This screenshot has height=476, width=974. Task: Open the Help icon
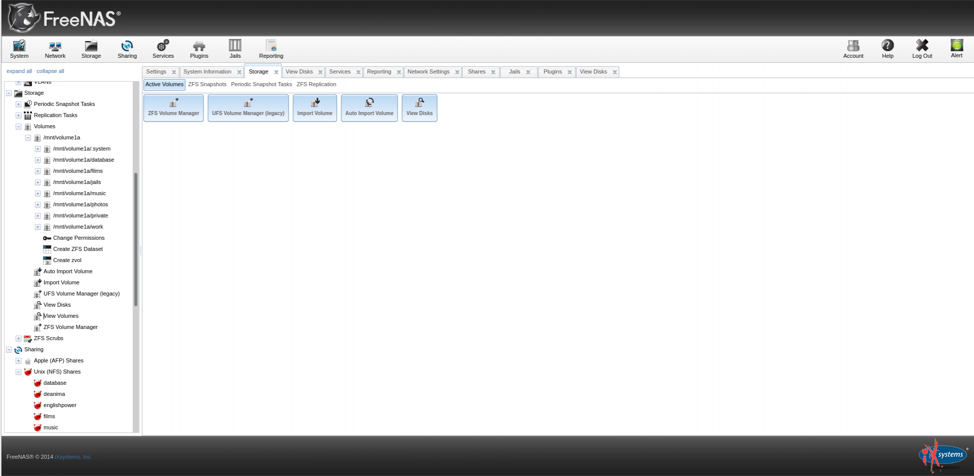[x=887, y=49]
